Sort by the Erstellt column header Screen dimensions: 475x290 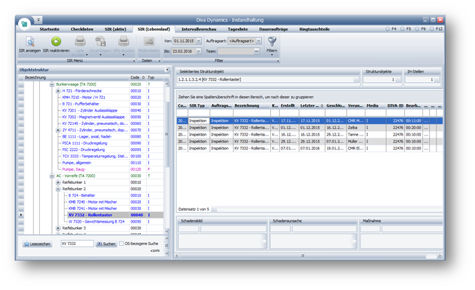pyautogui.click(x=287, y=105)
